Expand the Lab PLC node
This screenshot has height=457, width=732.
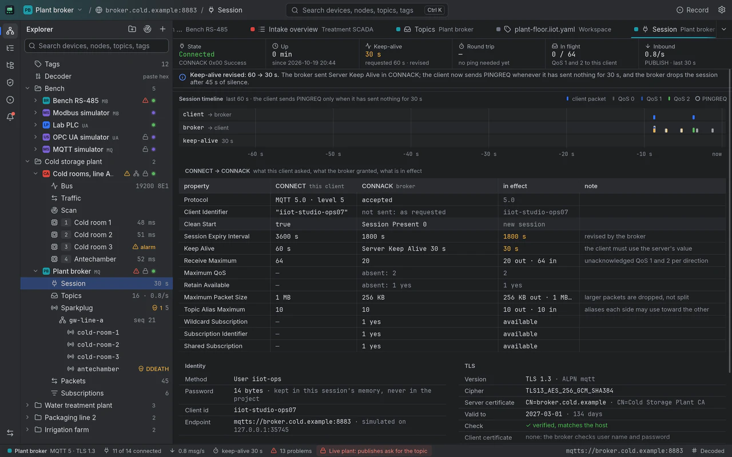[35, 125]
